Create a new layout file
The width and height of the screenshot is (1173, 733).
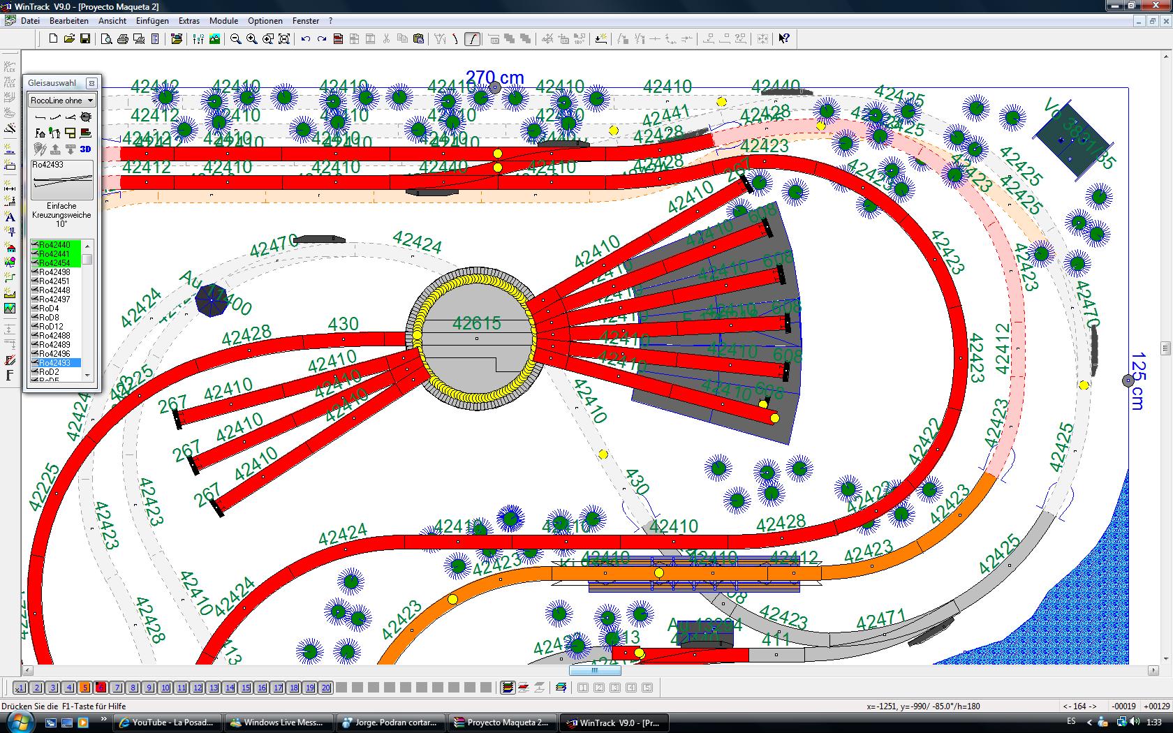53,39
